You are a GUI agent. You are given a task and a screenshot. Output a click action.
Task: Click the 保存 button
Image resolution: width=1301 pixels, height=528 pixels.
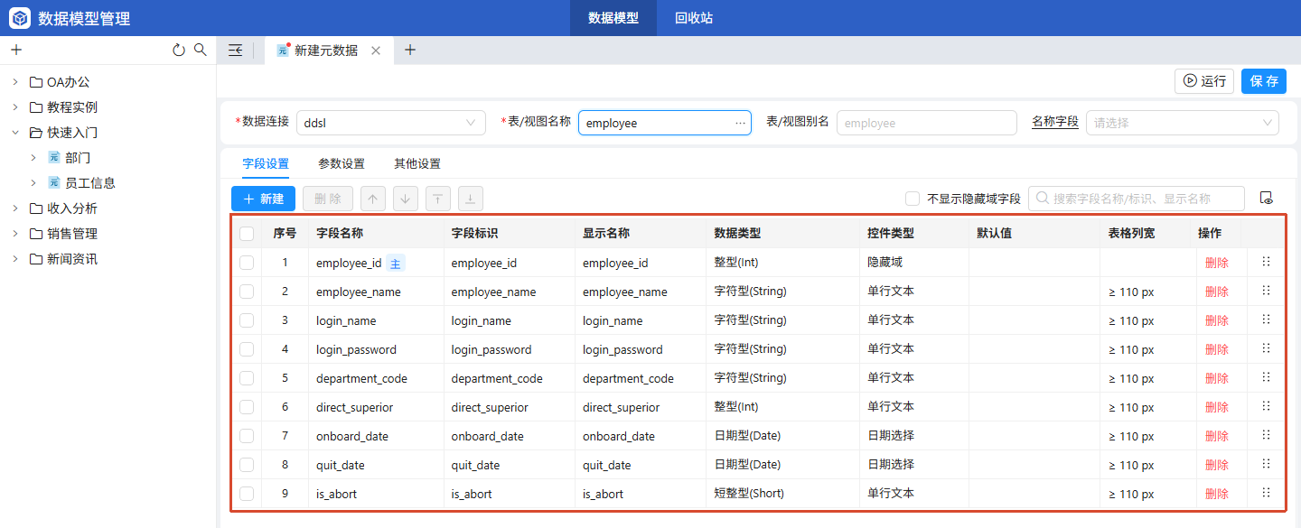1264,81
